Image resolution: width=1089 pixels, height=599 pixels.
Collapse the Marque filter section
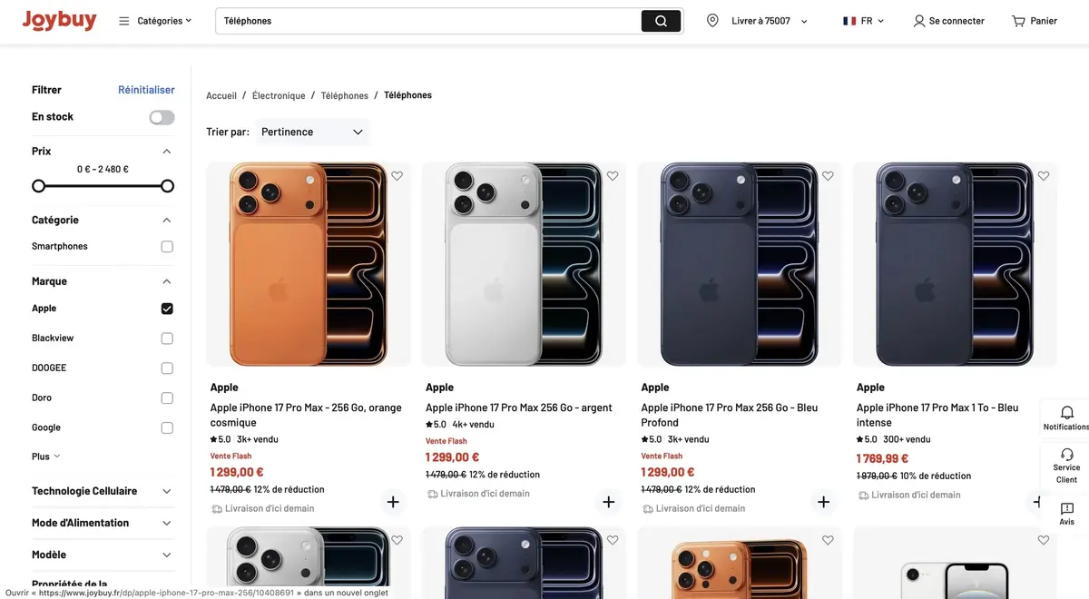coord(166,280)
